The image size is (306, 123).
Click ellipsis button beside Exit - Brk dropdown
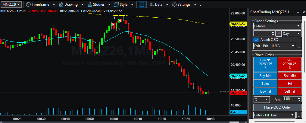(x=299, y=46)
